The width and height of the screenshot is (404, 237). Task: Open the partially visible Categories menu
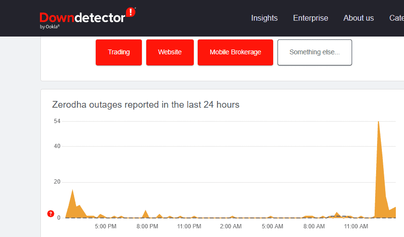pyautogui.click(x=396, y=18)
